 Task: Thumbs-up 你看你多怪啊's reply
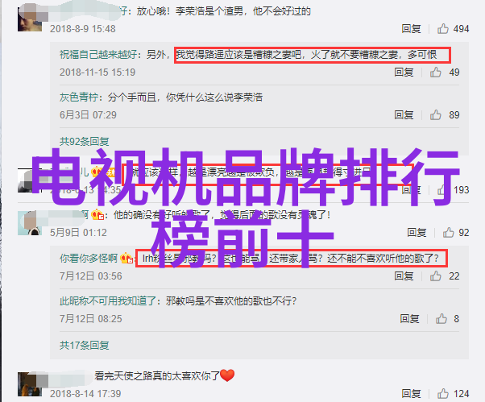(435, 276)
